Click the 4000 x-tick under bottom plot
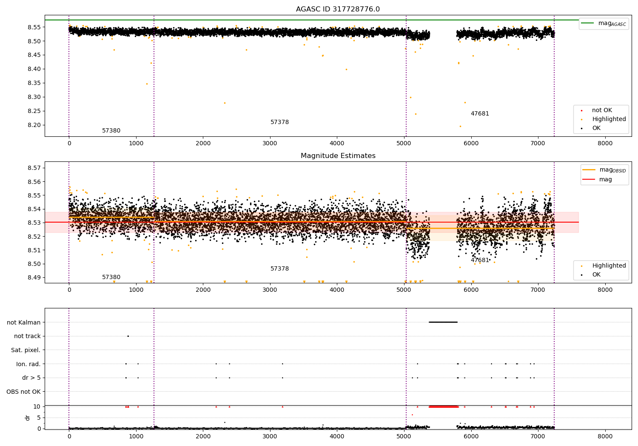 point(337,436)
